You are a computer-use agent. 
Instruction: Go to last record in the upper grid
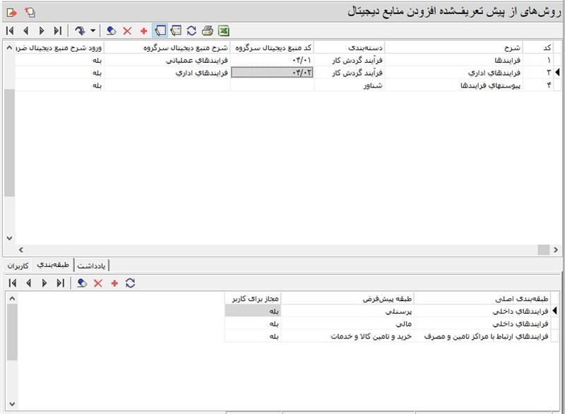pos(59,30)
